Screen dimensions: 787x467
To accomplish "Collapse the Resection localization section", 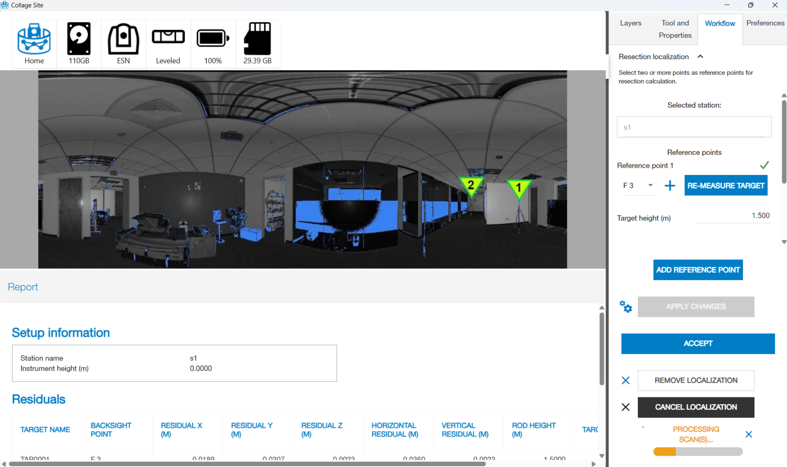I will tap(700, 57).
